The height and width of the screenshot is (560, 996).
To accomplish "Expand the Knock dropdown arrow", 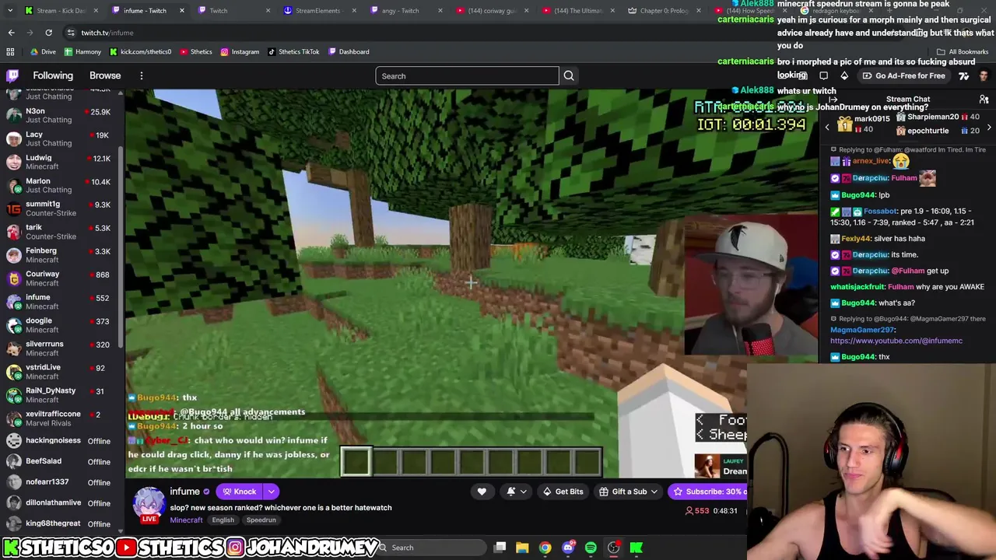I will [x=271, y=492].
